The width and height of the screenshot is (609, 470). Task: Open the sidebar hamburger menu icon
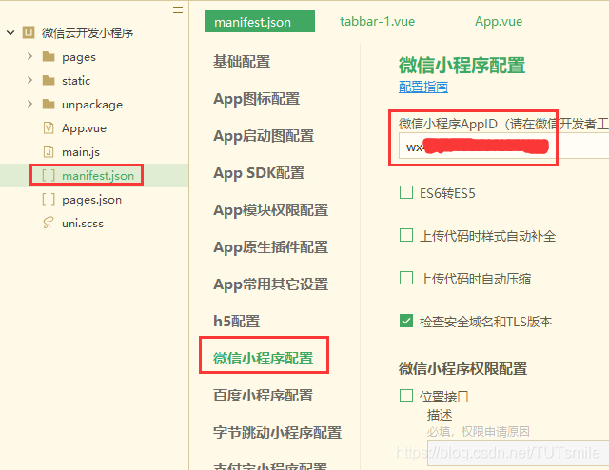point(178,10)
